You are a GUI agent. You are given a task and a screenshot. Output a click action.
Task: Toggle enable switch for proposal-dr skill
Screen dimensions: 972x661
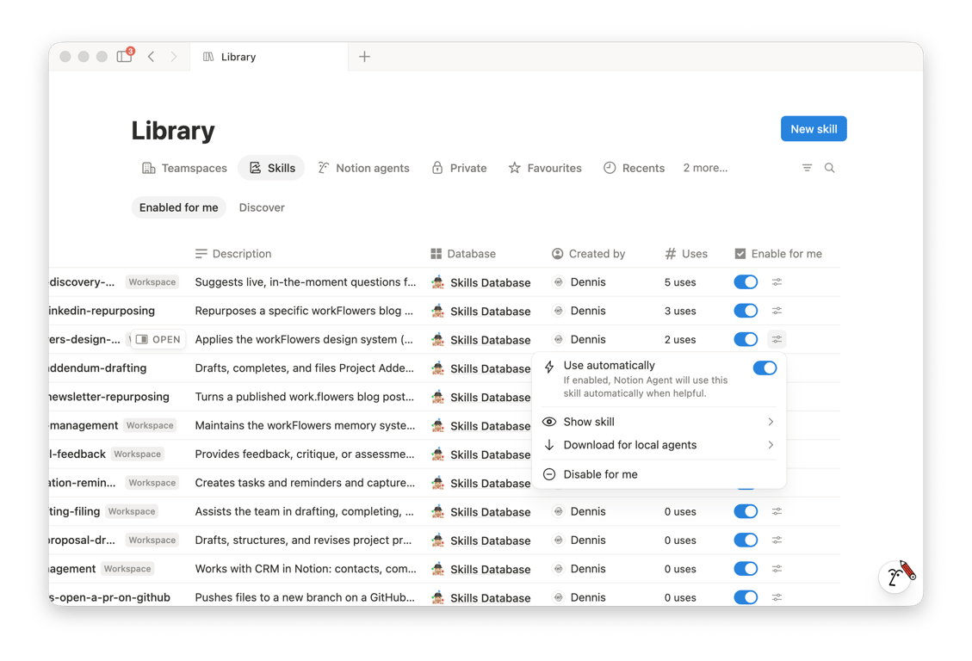tap(746, 541)
